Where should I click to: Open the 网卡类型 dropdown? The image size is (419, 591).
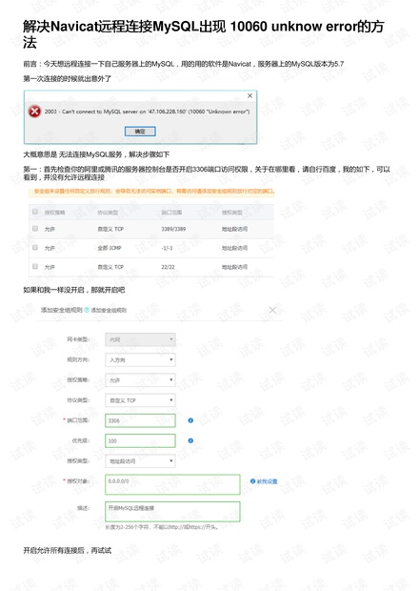coord(140,339)
